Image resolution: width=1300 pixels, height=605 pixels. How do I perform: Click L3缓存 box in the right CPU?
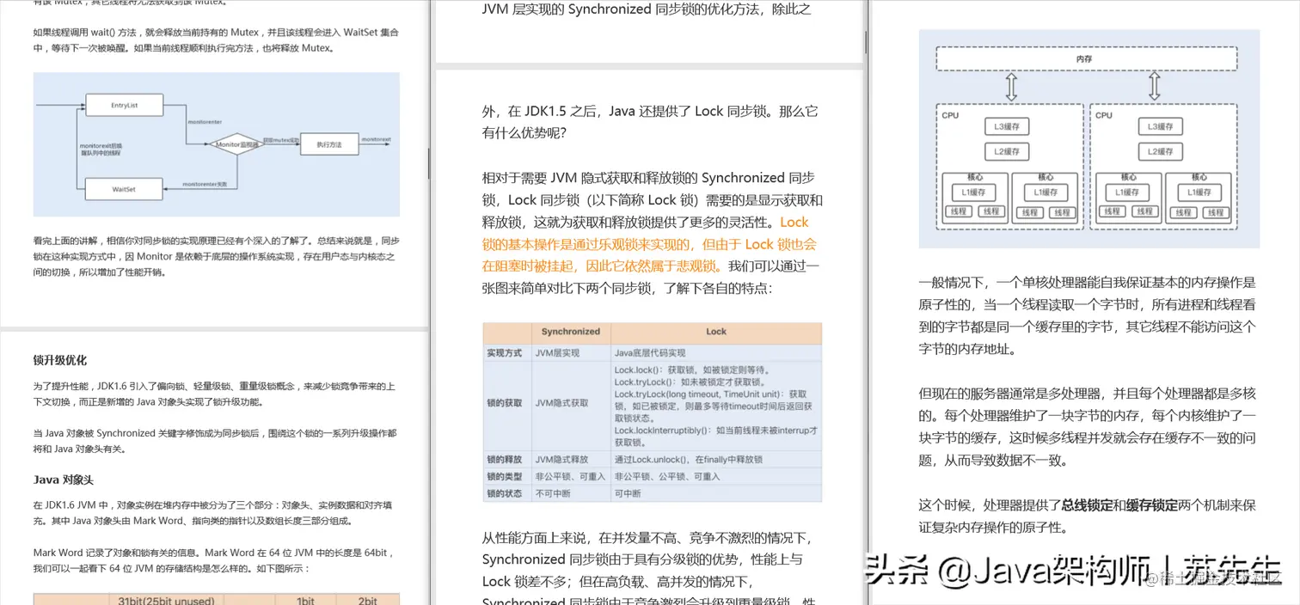(x=1161, y=126)
